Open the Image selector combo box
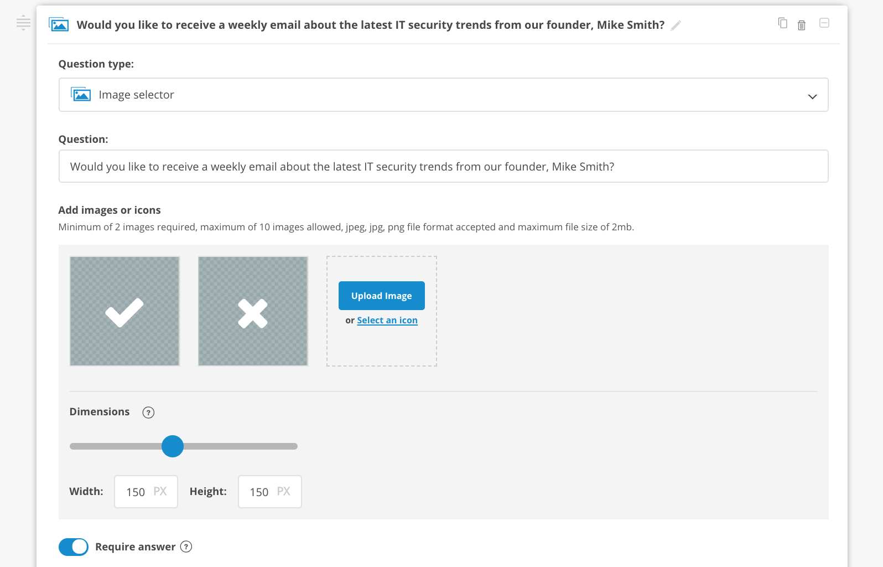This screenshot has height=567, width=883. tap(444, 95)
